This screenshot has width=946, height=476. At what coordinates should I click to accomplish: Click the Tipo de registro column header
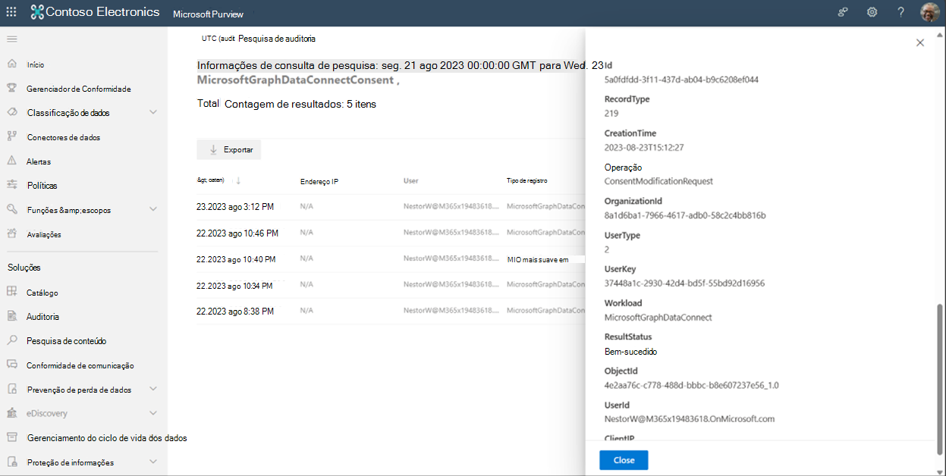coord(527,181)
